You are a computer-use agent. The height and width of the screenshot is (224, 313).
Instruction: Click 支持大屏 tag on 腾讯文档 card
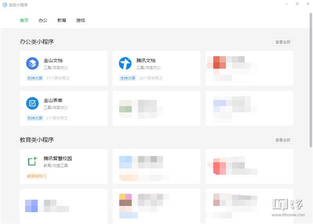(x=128, y=78)
